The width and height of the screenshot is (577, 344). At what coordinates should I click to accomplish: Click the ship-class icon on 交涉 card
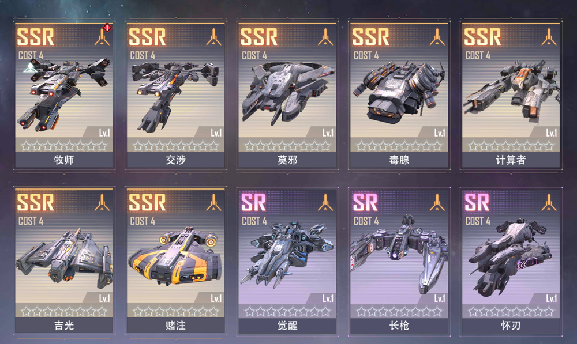tap(214, 37)
